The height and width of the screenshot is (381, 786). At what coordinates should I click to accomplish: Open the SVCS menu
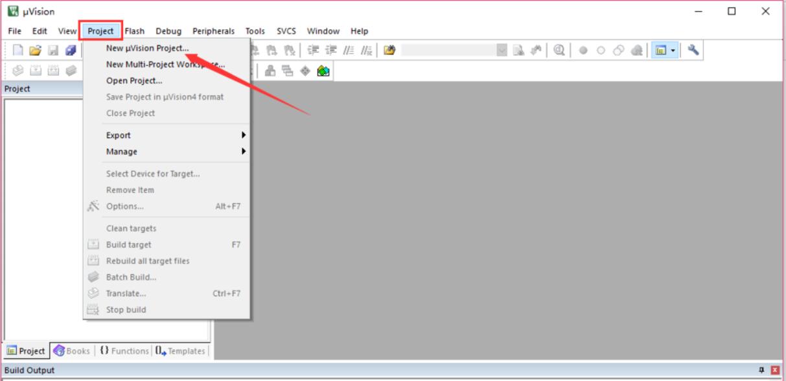tap(286, 31)
